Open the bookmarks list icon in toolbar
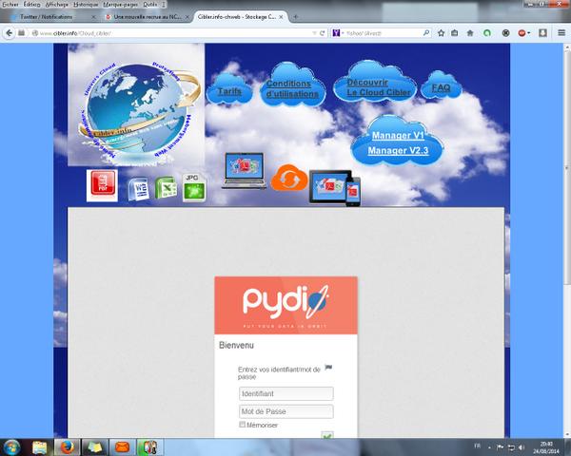The width and height of the screenshot is (571, 456). pos(455,33)
